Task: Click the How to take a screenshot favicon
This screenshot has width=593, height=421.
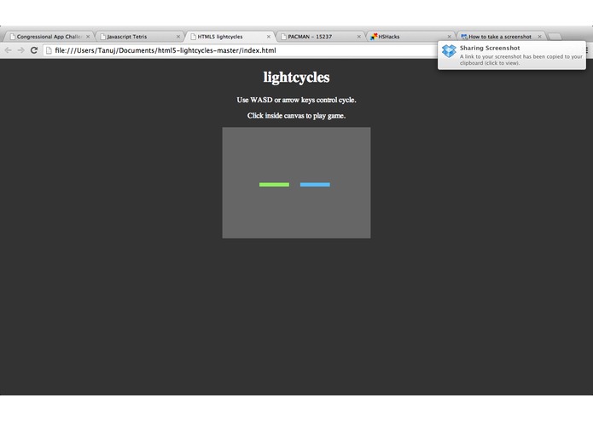Action: point(464,37)
